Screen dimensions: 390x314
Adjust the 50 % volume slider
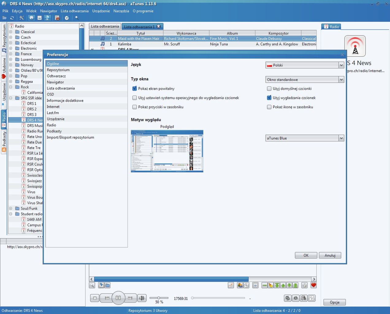click(159, 298)
